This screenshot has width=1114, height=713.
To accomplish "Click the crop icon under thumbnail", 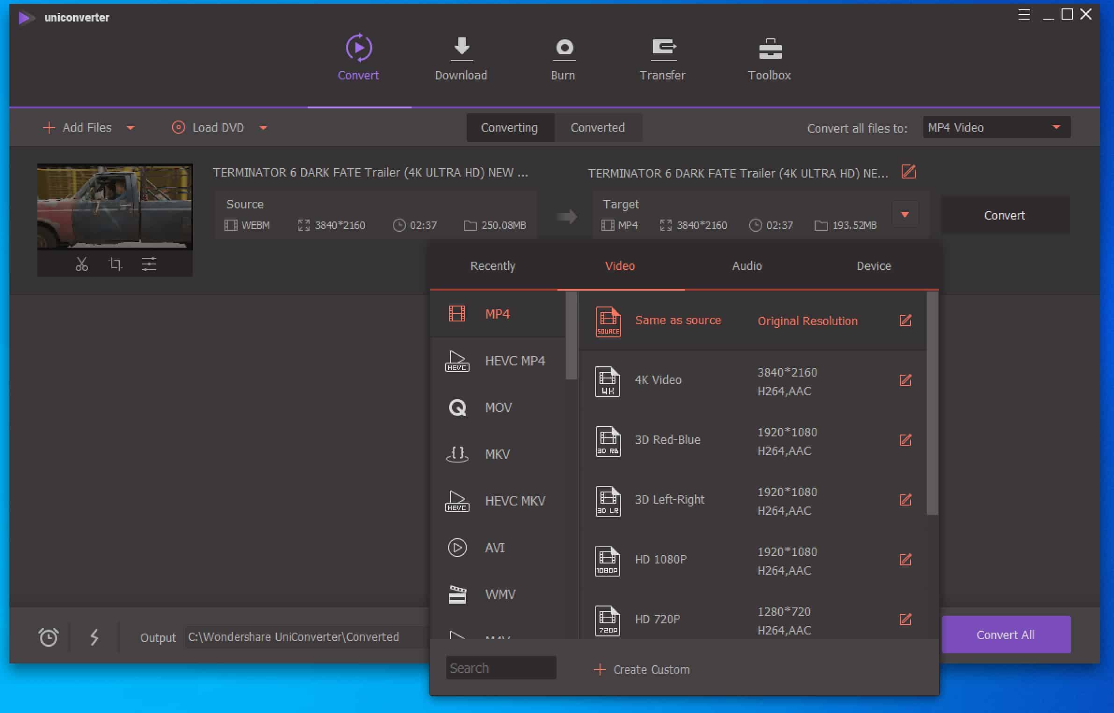I will pos(116,264).
